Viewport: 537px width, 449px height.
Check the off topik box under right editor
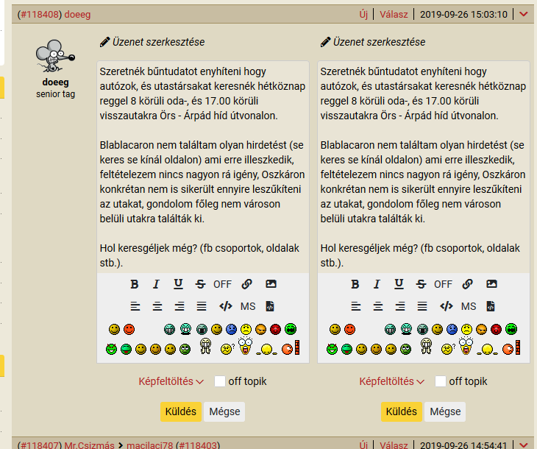441,381
